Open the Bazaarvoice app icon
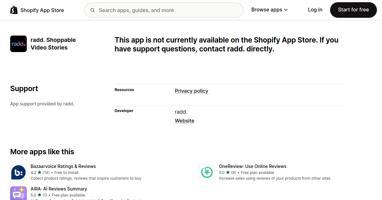Image resolution: width=382 pixels, height=200 pixels. pyautogui.click(x=18, y=172)
